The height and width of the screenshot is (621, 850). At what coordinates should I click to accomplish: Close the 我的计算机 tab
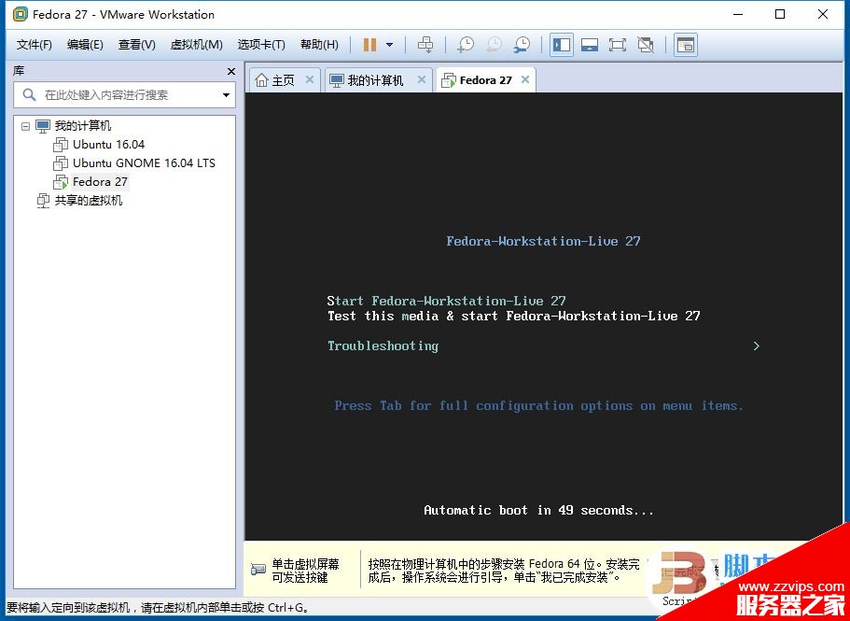421,79
